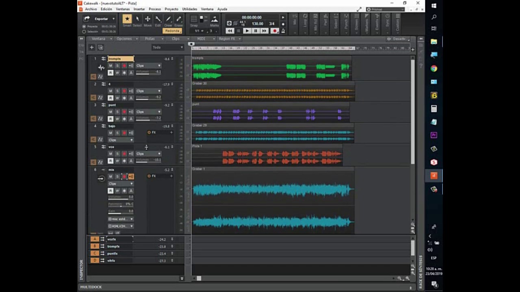This screenshot has height=292, width=520.
Task: Open Clips dropdown on vox track
Action: point(148,154)
